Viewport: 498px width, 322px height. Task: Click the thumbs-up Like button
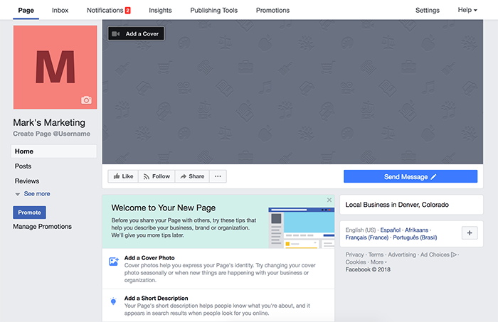coord(123,176)
